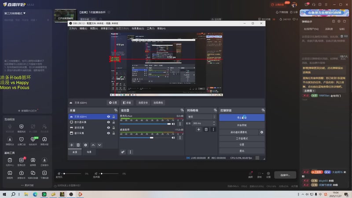The image size is (352, 198).
Task: Open Edge browser from taskbar
Action: [x=35, y=194]
